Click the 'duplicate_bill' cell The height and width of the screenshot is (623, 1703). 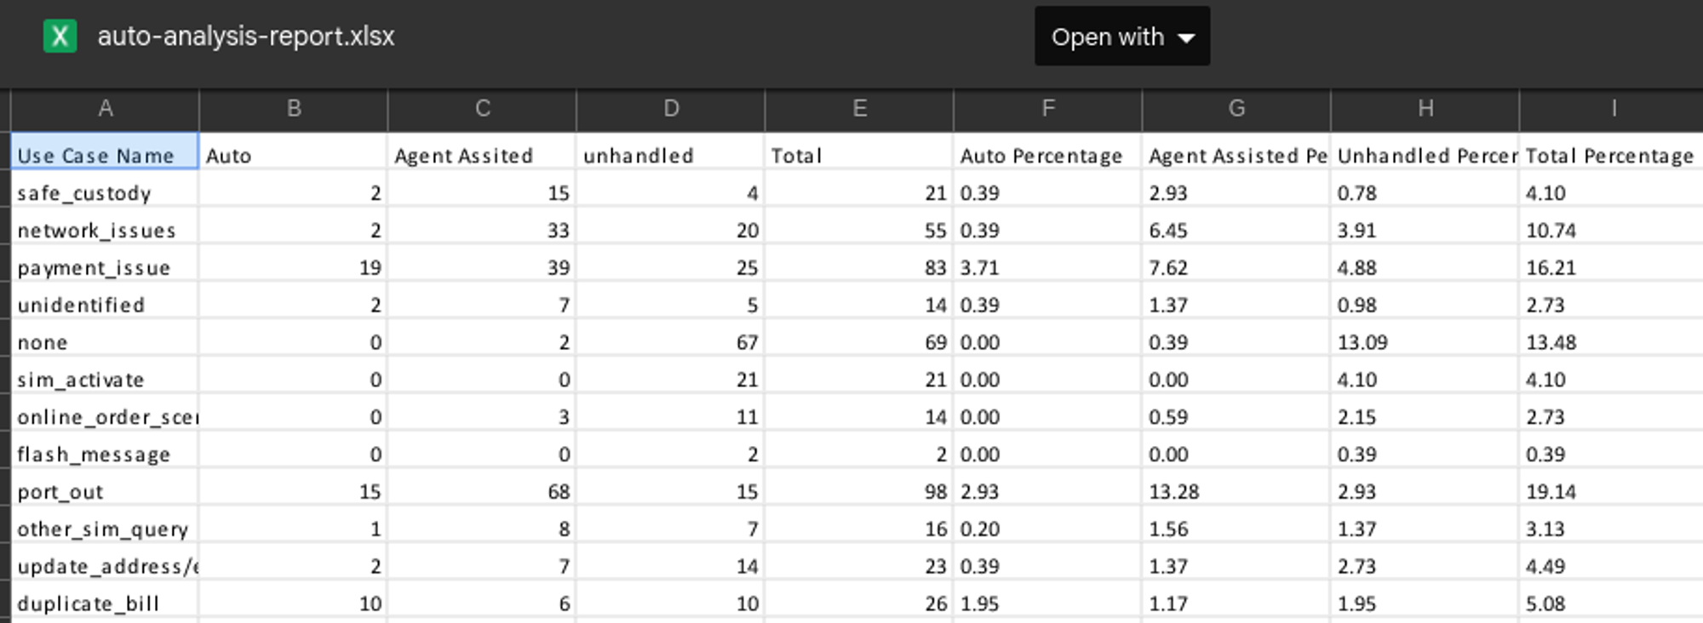coord(105,603)
